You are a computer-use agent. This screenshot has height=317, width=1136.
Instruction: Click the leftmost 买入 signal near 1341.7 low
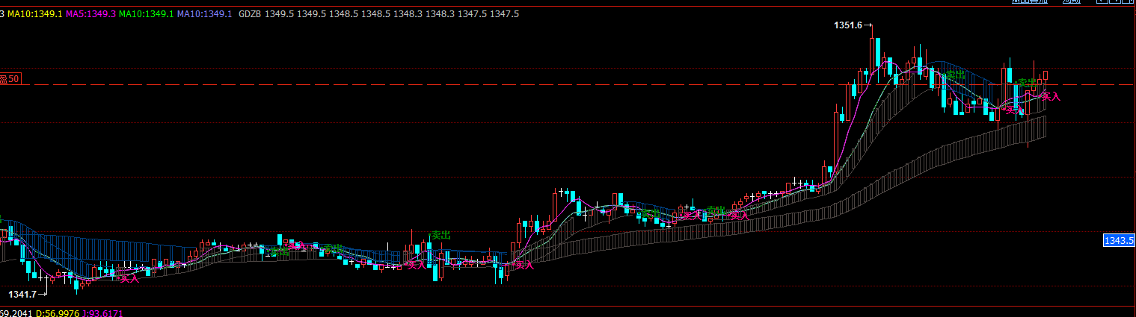pyautogui.click(x=129, y=278)
